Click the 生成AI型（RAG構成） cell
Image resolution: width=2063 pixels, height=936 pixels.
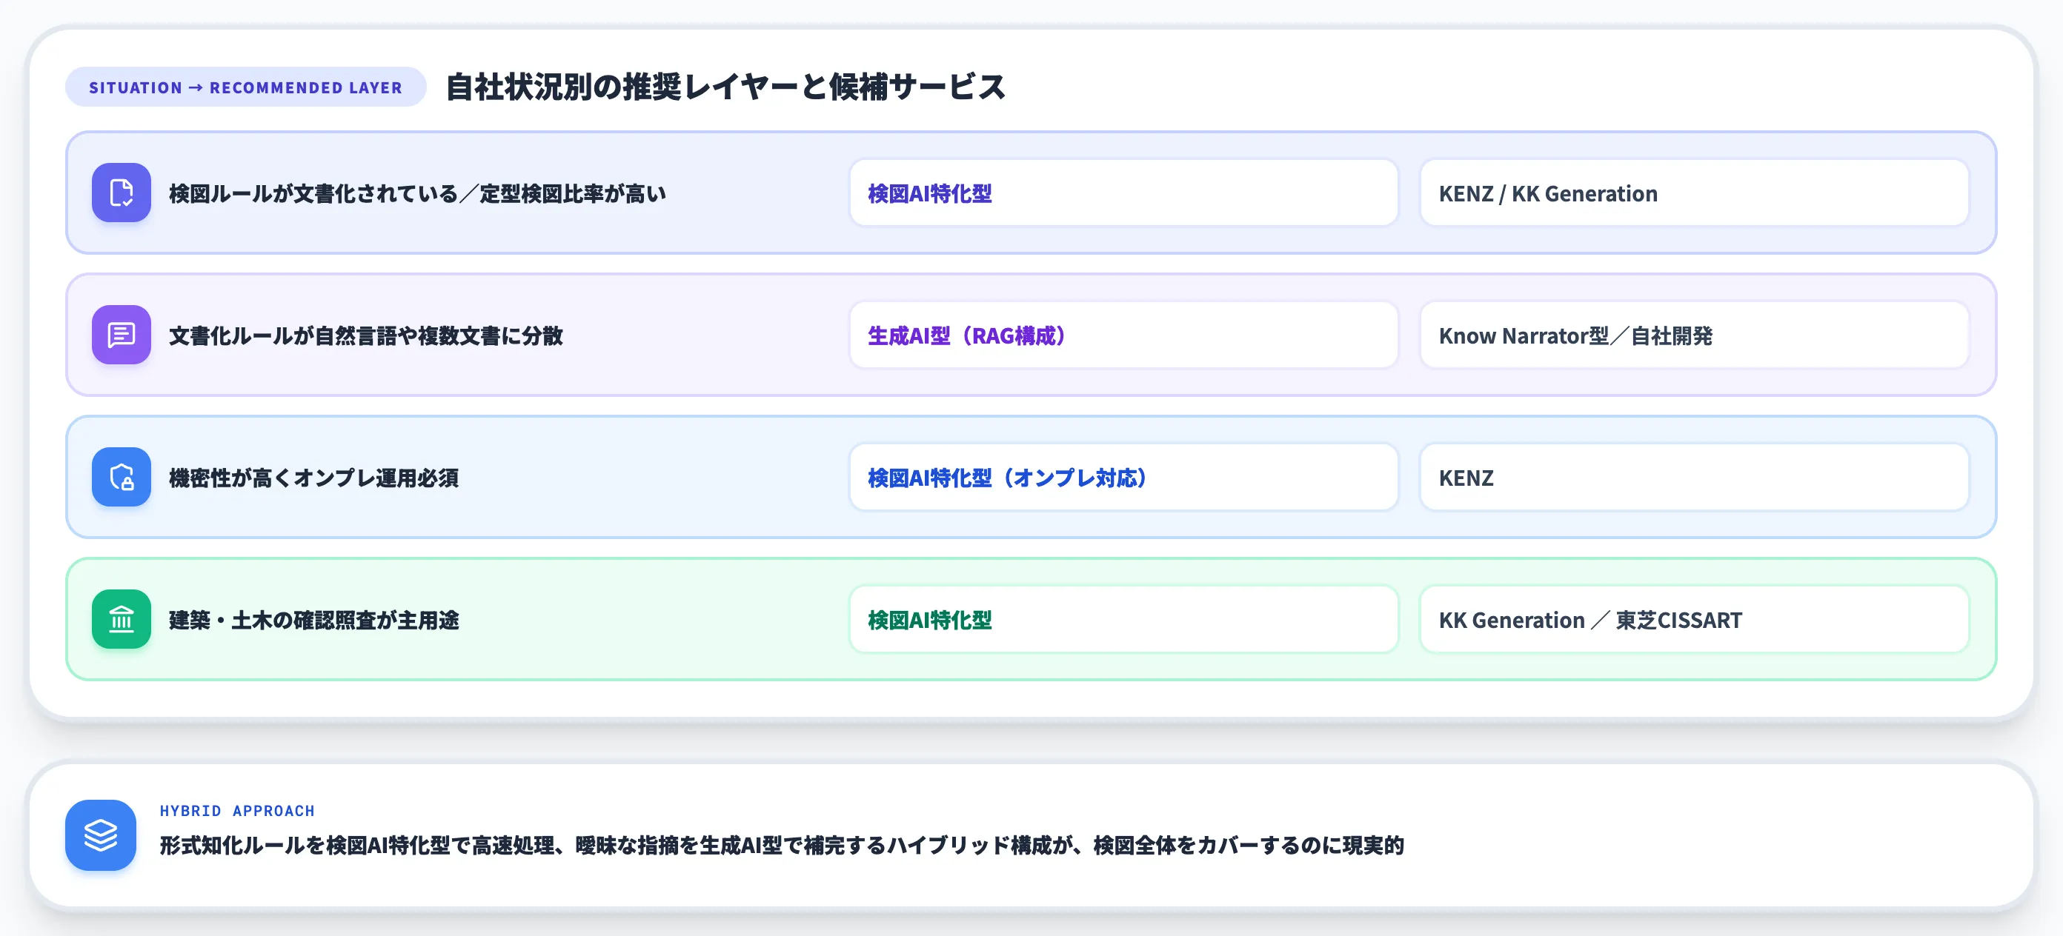(x=1123, y=335)
